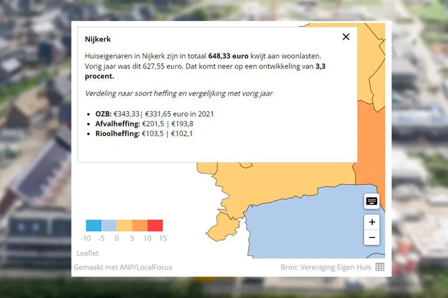Click the 'Afvalheffing:' list entry
The width and height of the screenshot is (448, 298).
tap(144, 124)
